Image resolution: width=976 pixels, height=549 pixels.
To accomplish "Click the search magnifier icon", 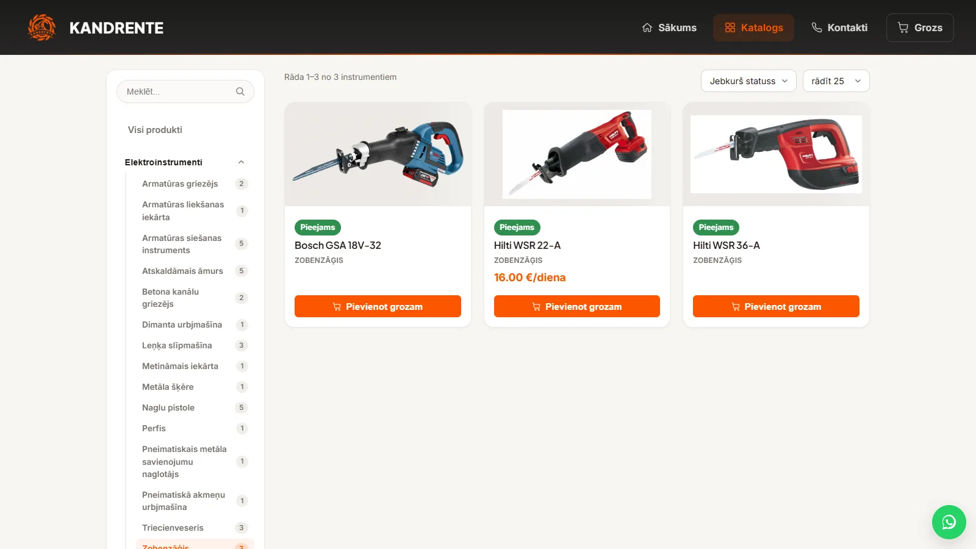I will coord(240,91).
